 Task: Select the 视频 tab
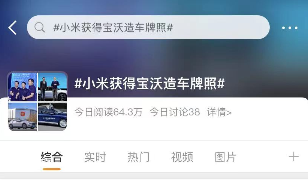click(x=182, y=157)
